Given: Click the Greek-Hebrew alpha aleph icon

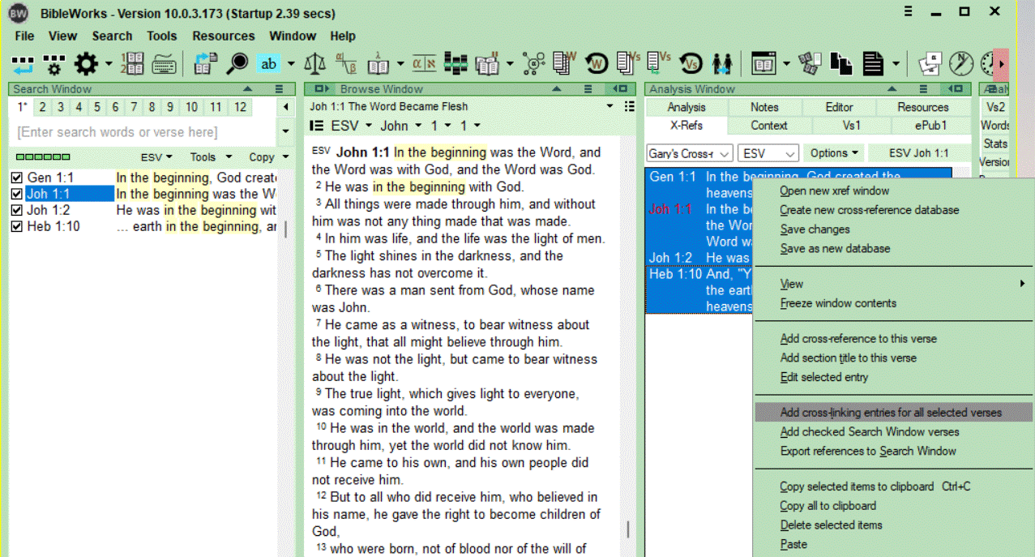Looking at the screenshot, I should pos(425,63).
